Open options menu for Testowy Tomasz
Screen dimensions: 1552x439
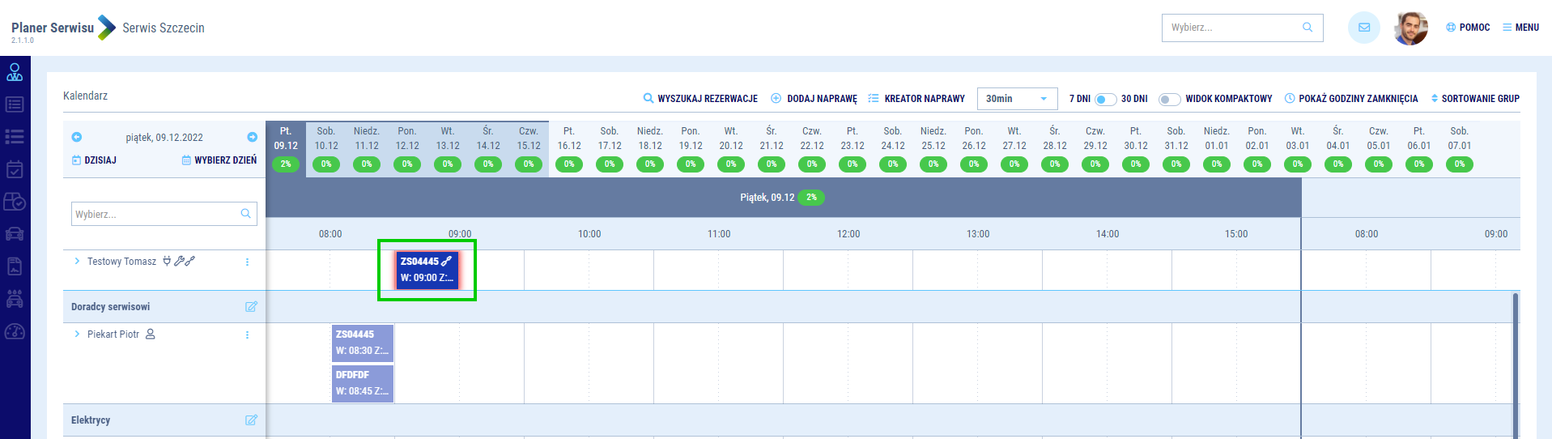[247, 262]
